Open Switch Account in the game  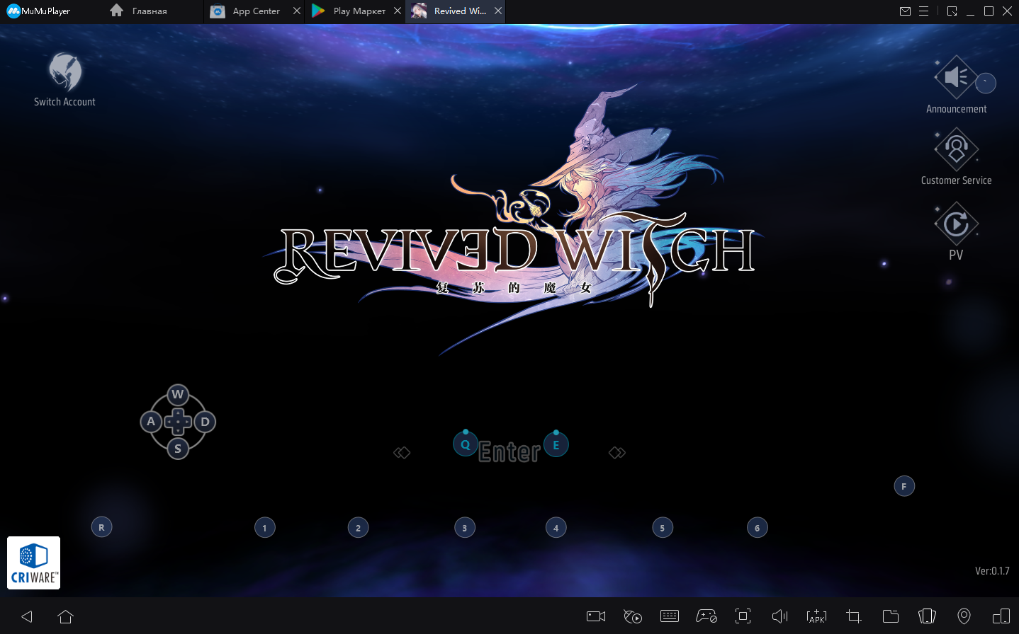64,79
